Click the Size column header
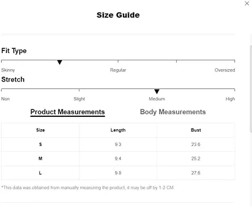Image resolution: width=252 pixels, height=207 pixels. [40, 130]
